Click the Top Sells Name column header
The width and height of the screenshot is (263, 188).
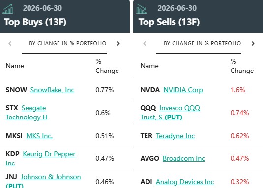tap(149, 66)
